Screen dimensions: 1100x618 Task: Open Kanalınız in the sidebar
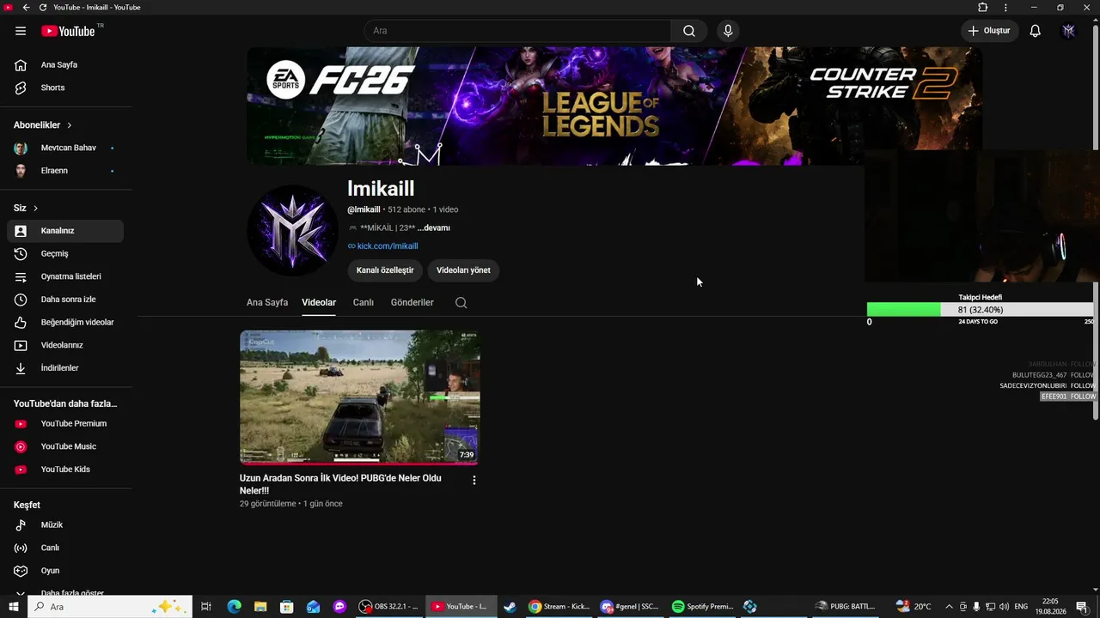(x=65, y=231)
